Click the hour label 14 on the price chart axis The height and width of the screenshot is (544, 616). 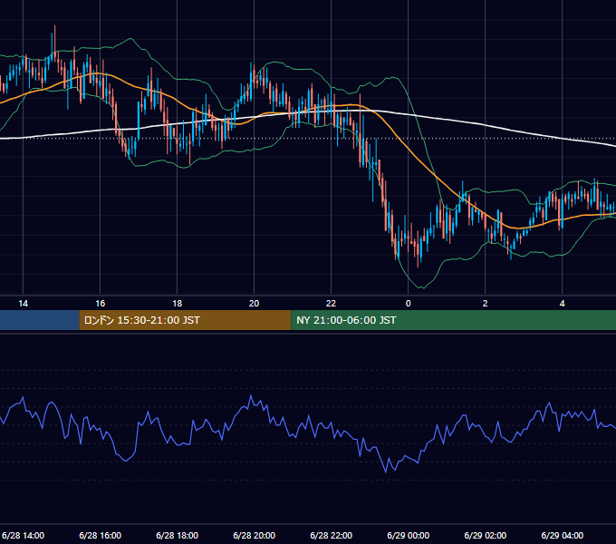coord(24,304)
